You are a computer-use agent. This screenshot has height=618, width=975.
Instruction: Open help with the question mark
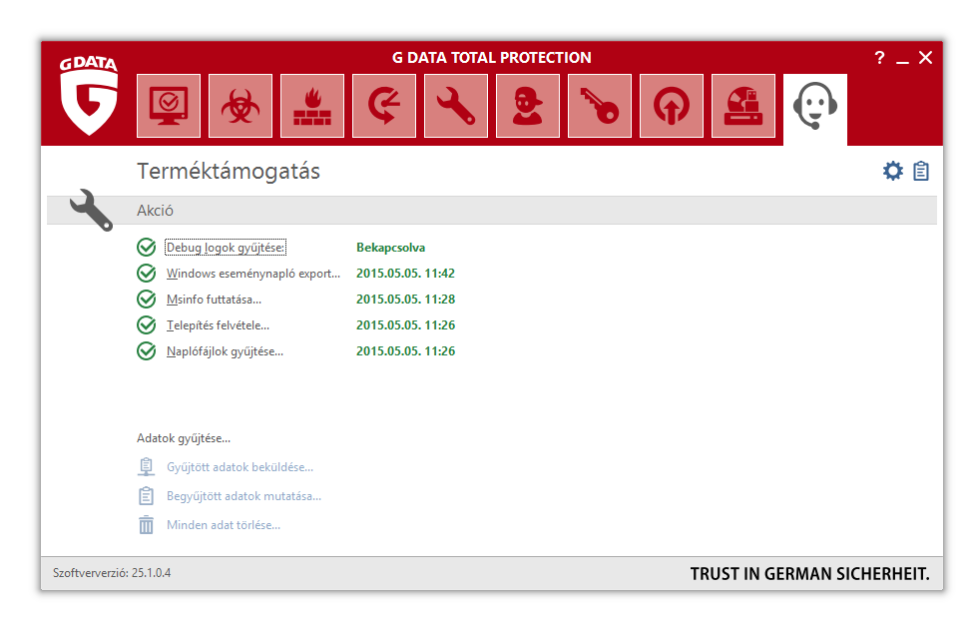(879, 58)
